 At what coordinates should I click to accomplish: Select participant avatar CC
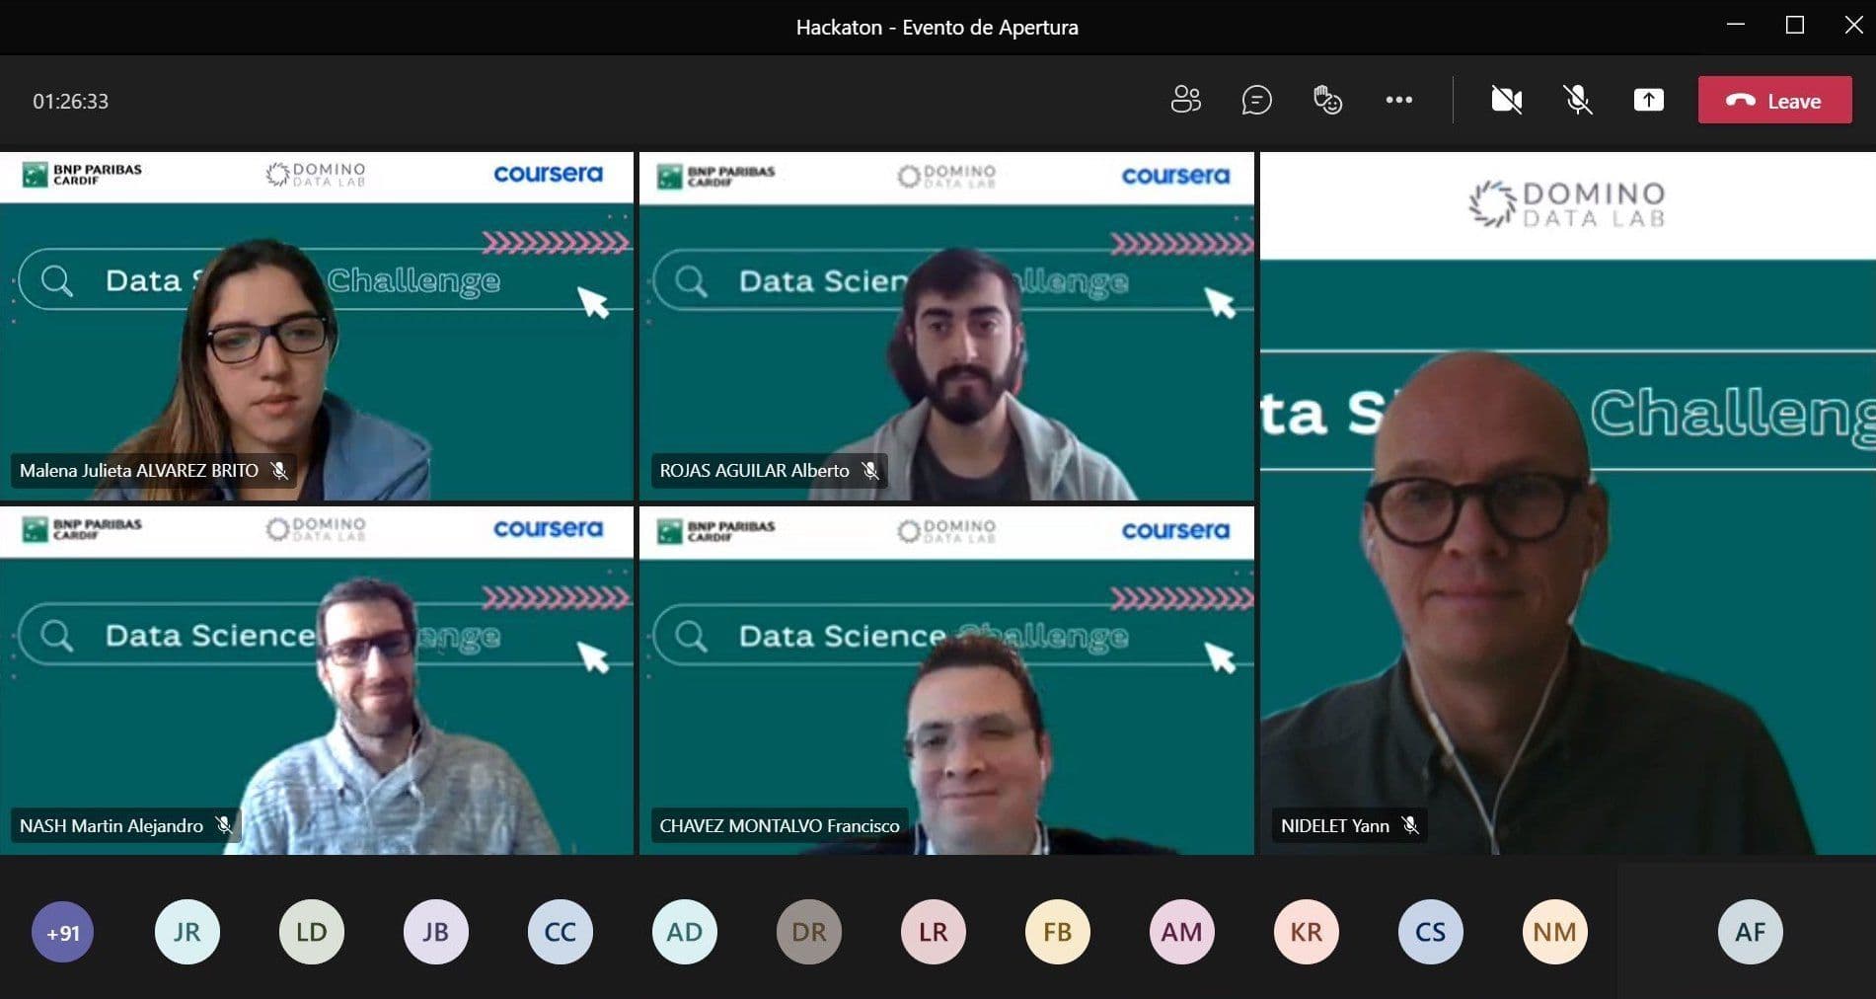(x=560, y=932)
